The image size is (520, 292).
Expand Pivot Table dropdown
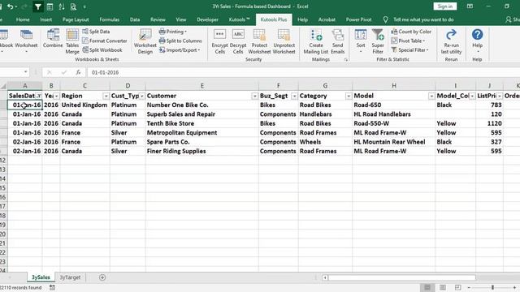click(x=408, y=41)
